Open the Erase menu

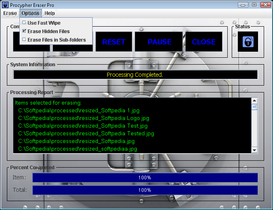point(10,13)
